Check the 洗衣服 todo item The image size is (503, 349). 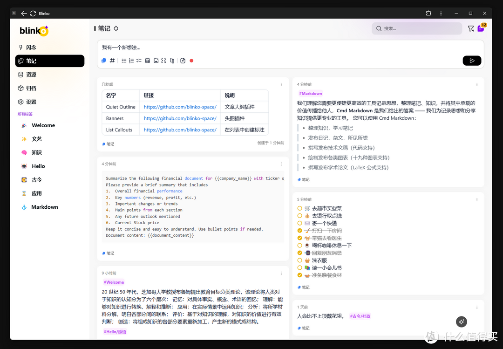point(299,260)
